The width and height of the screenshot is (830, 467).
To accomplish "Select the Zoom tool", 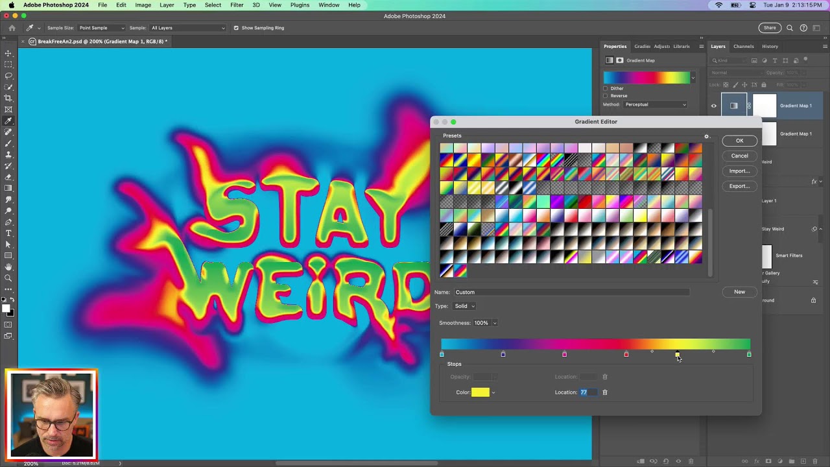I will pos(8,278).
